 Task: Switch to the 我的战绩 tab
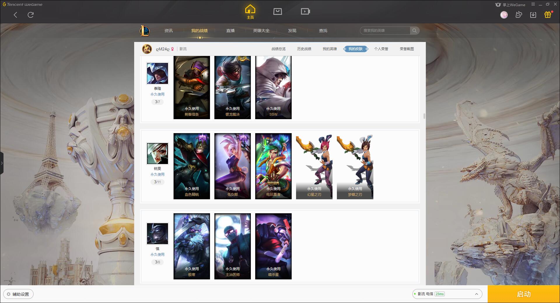click(199, 31)
